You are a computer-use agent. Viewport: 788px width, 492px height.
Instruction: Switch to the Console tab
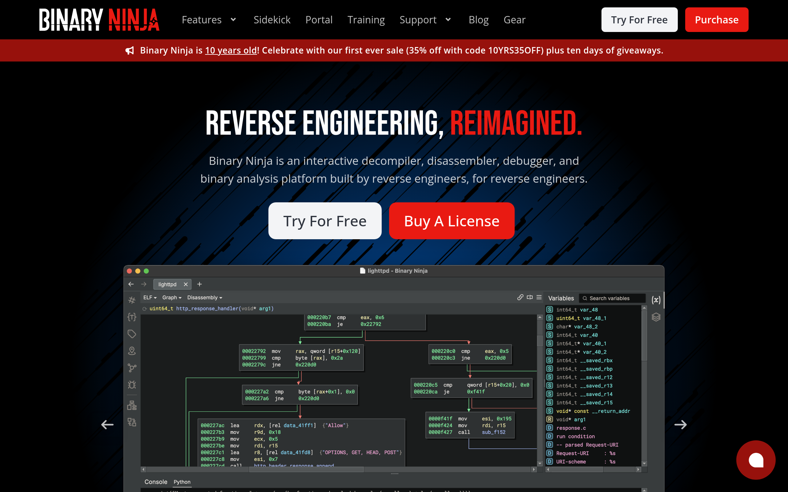coord(156,482)
